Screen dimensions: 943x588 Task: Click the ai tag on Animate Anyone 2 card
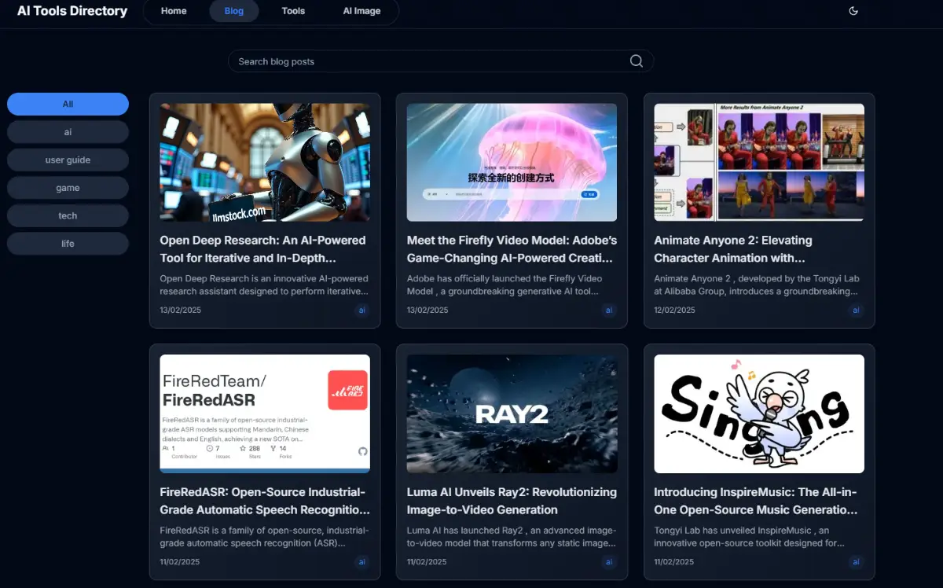[856, 310]
